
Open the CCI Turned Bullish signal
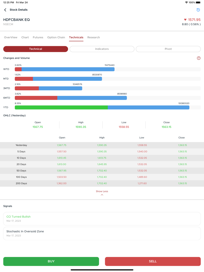click(102, 219)
